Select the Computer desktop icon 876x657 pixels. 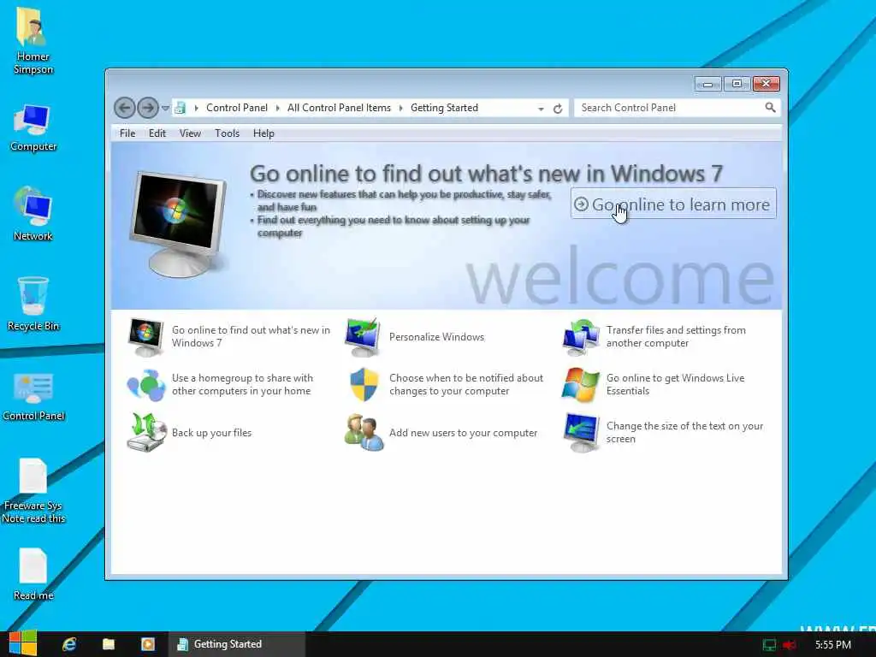[x=33, y=119]
